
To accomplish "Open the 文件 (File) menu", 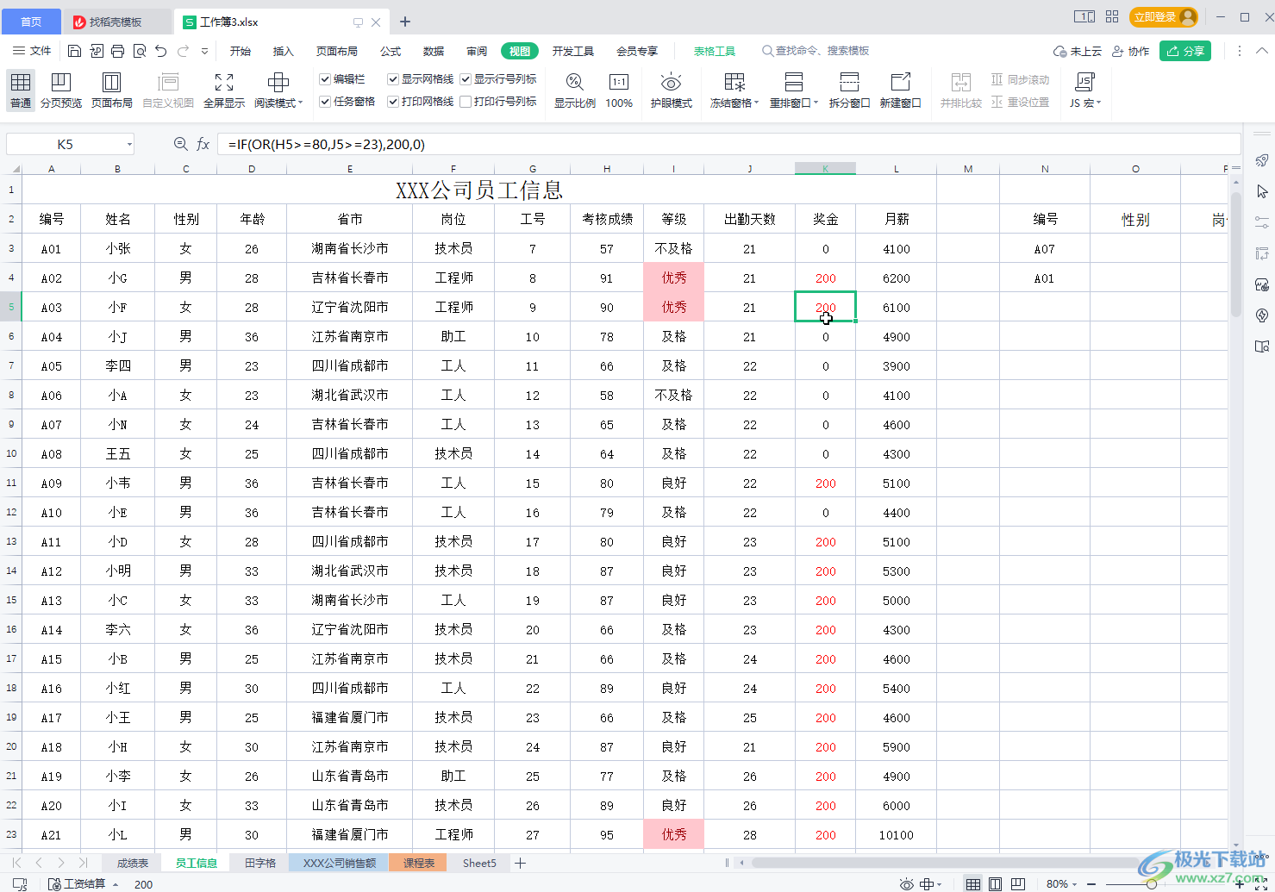I will (x=32, y=51).
